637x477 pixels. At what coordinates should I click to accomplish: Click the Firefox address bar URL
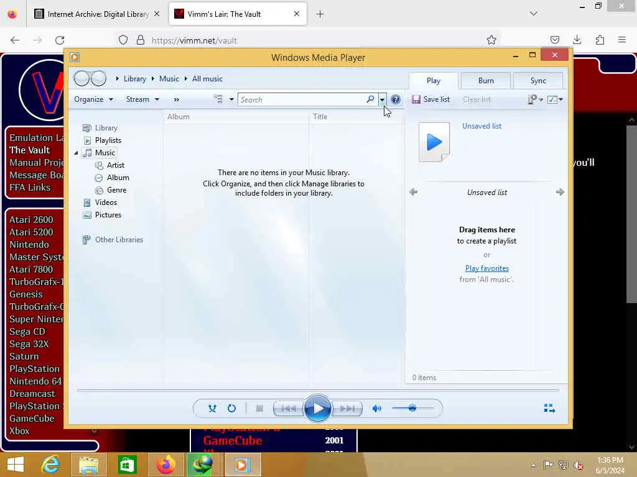click(194, 40)
